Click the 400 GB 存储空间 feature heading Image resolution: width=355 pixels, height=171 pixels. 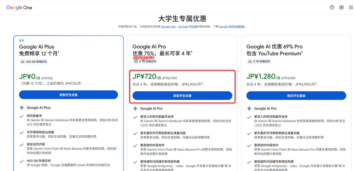coord(38,161)
